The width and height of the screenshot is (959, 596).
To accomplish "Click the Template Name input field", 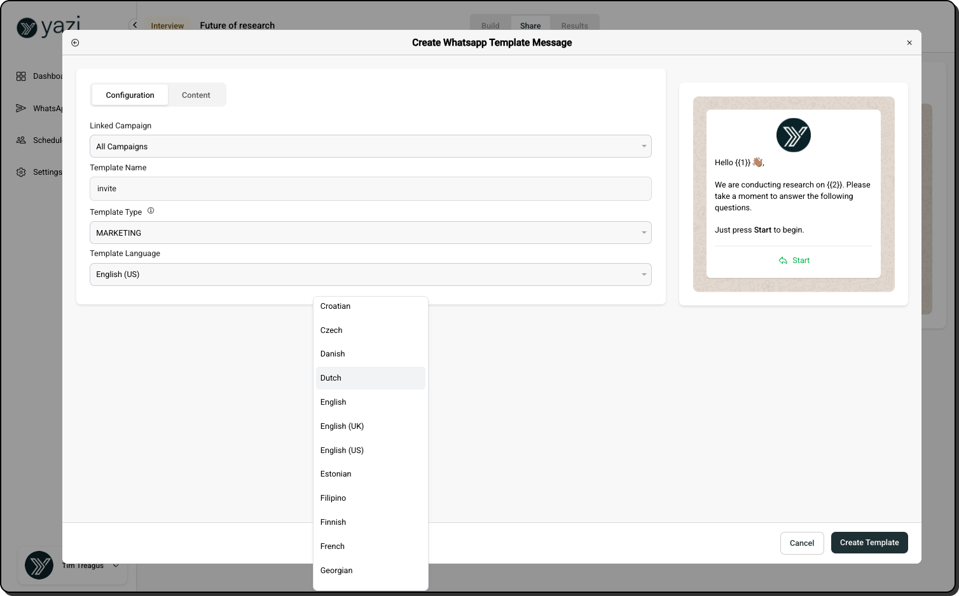I will click(x=370, y=189).
